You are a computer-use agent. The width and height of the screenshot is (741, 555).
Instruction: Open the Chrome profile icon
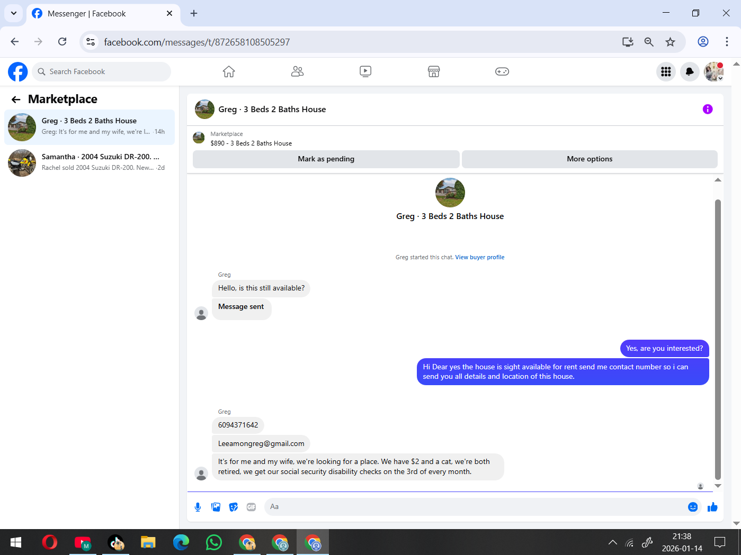(x=703, y=42)
